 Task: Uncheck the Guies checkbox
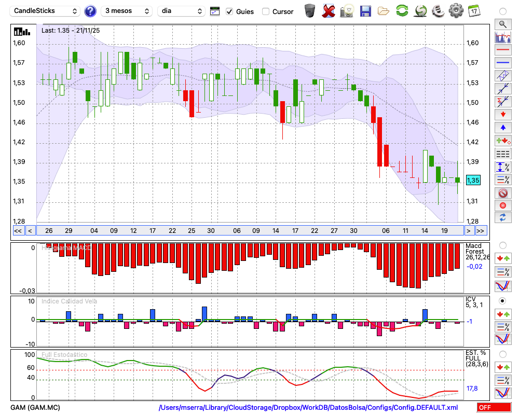[229, 11]
